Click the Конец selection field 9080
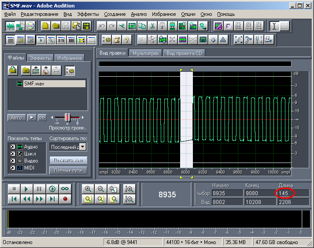Viewport: 314px width, 248px height. [x=260, y=193]
